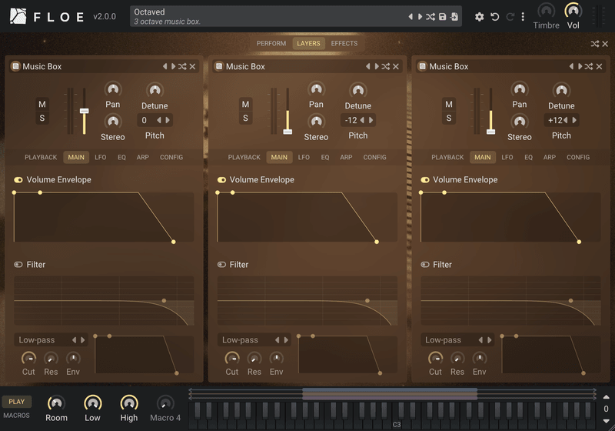This screenshot has width=615, height=431.
Task: Mute the first layer with M button
Action: click(x=42, y=104)
